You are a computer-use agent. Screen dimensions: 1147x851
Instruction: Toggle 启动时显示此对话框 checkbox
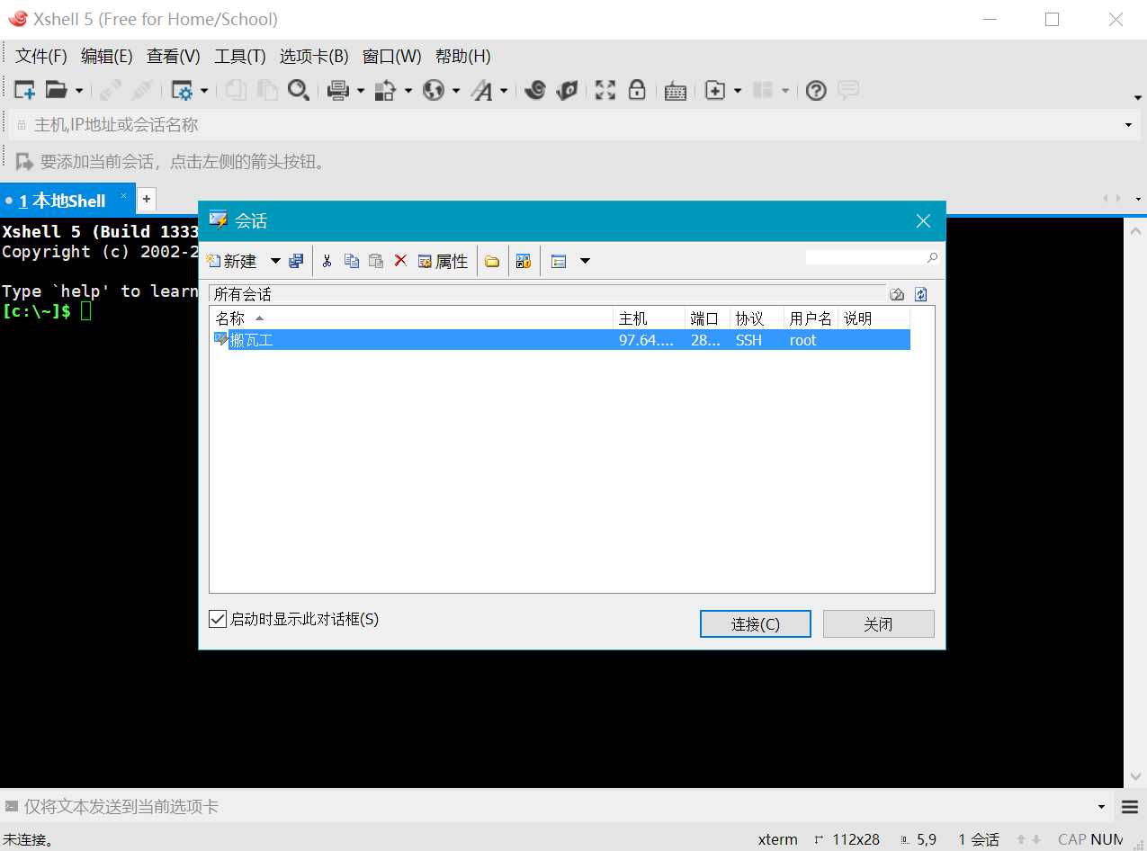click(218, 619)
